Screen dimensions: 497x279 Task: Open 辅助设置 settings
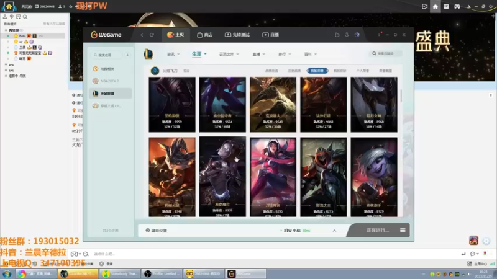click(157, 231)
